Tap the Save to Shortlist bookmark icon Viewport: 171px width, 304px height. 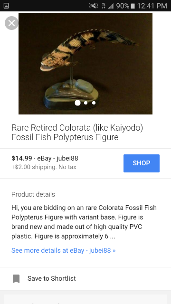16,279
